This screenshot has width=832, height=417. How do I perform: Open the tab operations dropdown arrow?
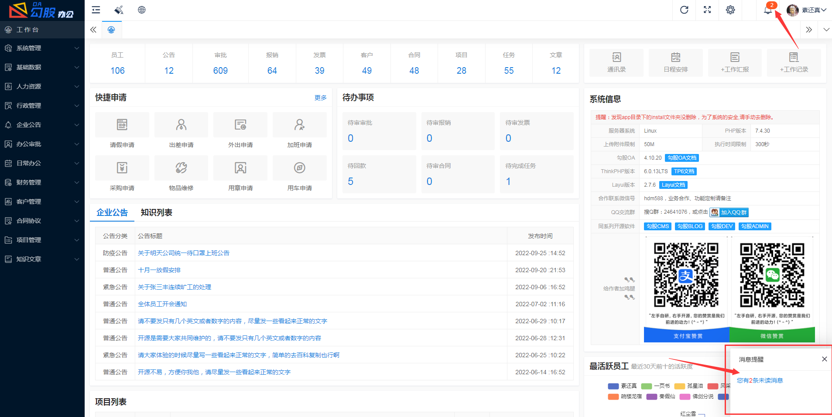826,30
